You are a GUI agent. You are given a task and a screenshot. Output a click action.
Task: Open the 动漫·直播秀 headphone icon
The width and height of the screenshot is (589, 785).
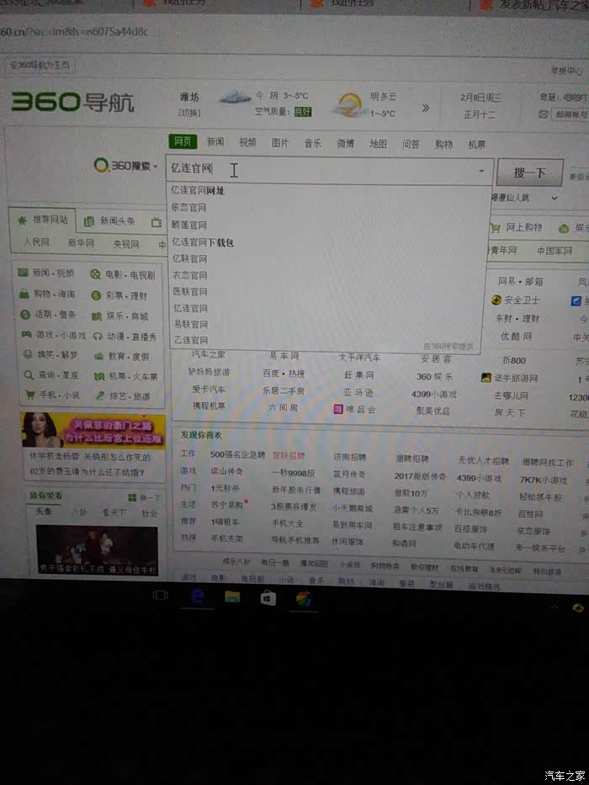pos(98,337)
